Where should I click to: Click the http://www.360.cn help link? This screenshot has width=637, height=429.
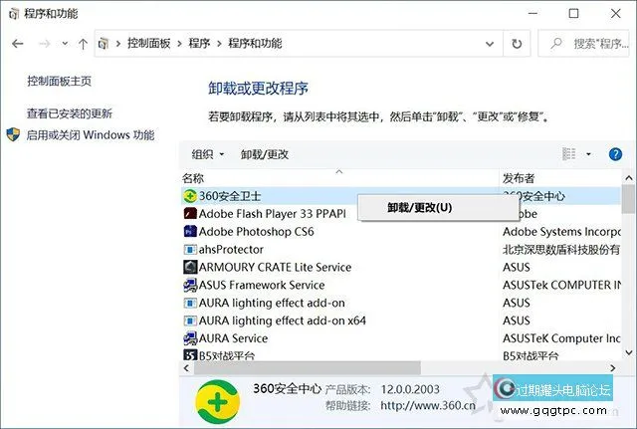[x=428, y=405]
